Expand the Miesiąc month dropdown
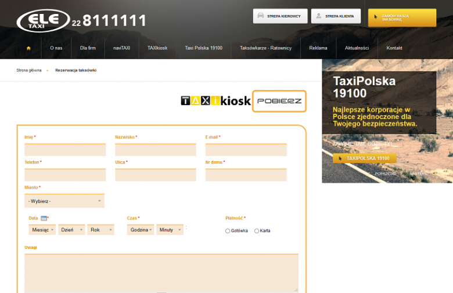The width and height of the screenshot is (453, 293). click(42, 230)
